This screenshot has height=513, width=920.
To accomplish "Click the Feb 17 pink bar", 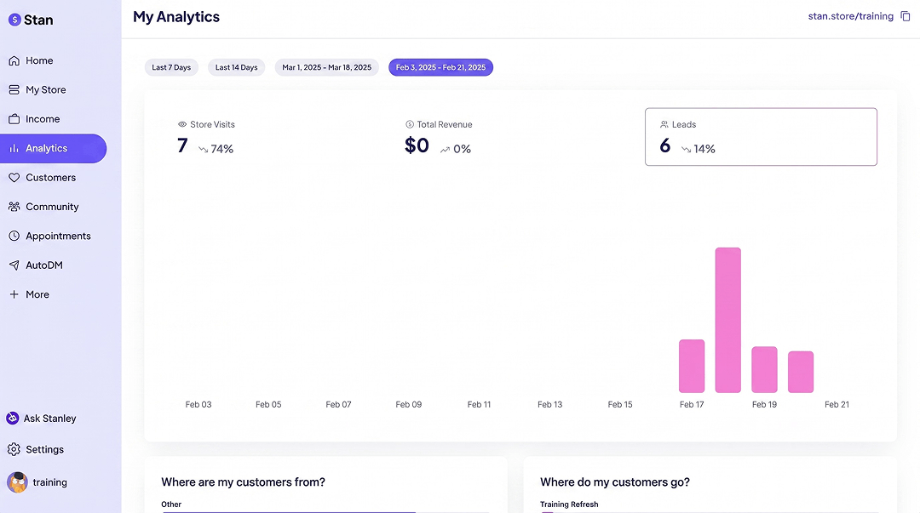I will (x=692, y=367).
